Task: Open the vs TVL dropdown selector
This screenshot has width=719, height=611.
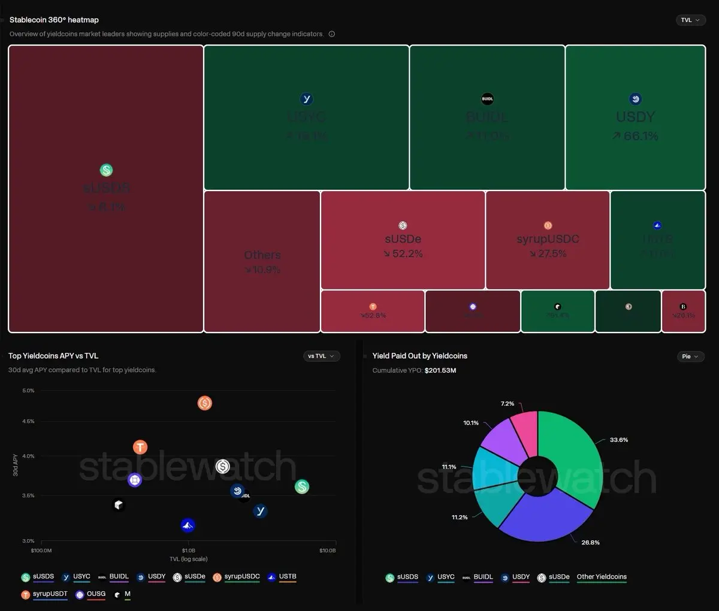Action: (321, 356)
